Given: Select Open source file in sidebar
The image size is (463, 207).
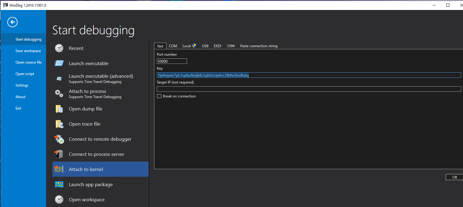Looking at the screenshot, I should 23,62.
